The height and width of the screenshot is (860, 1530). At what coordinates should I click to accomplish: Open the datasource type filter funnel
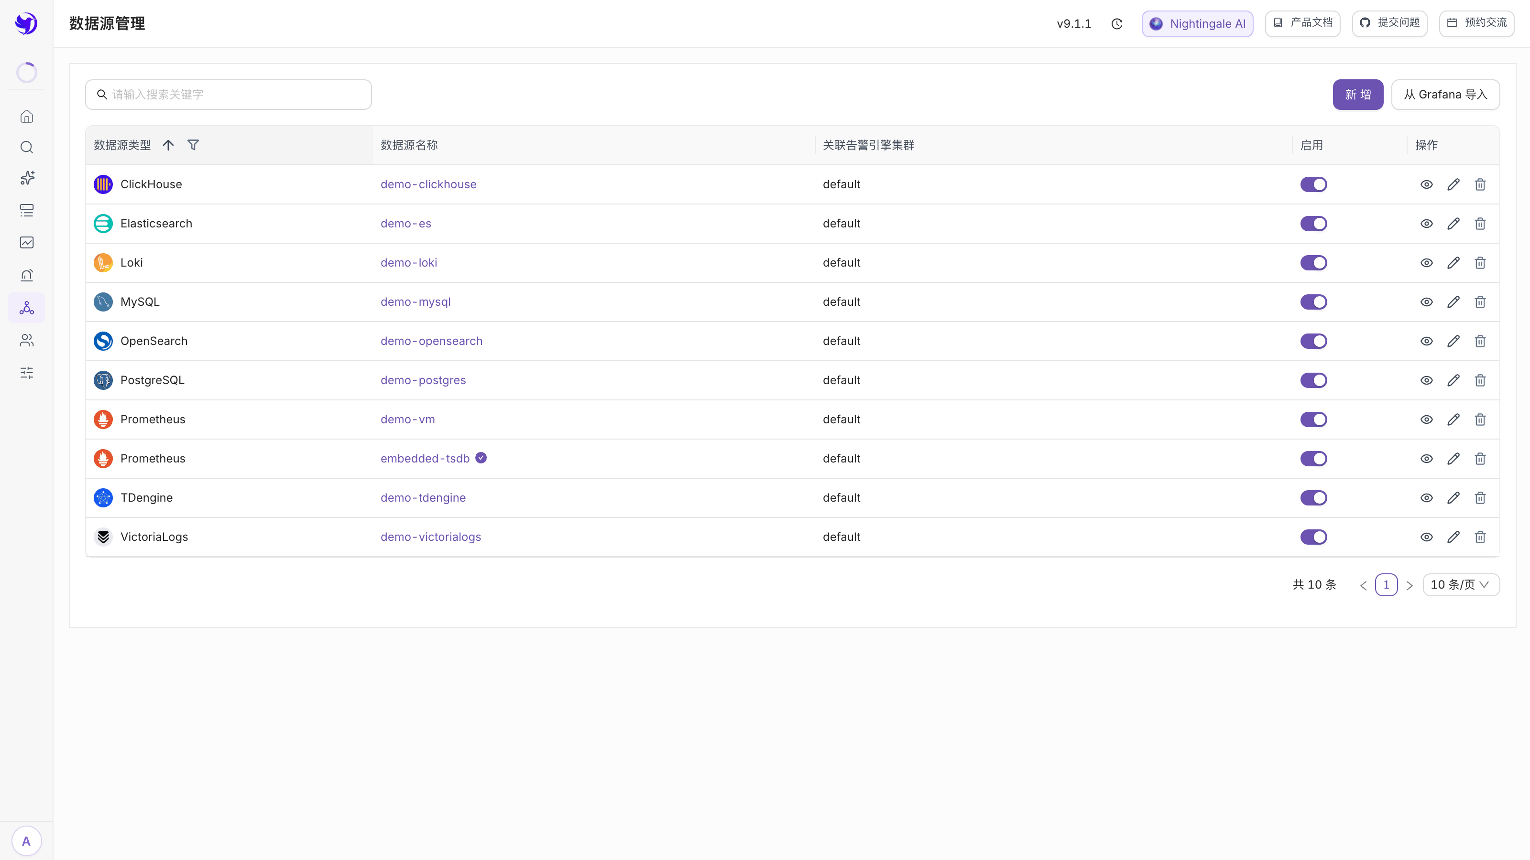(193, 145)
